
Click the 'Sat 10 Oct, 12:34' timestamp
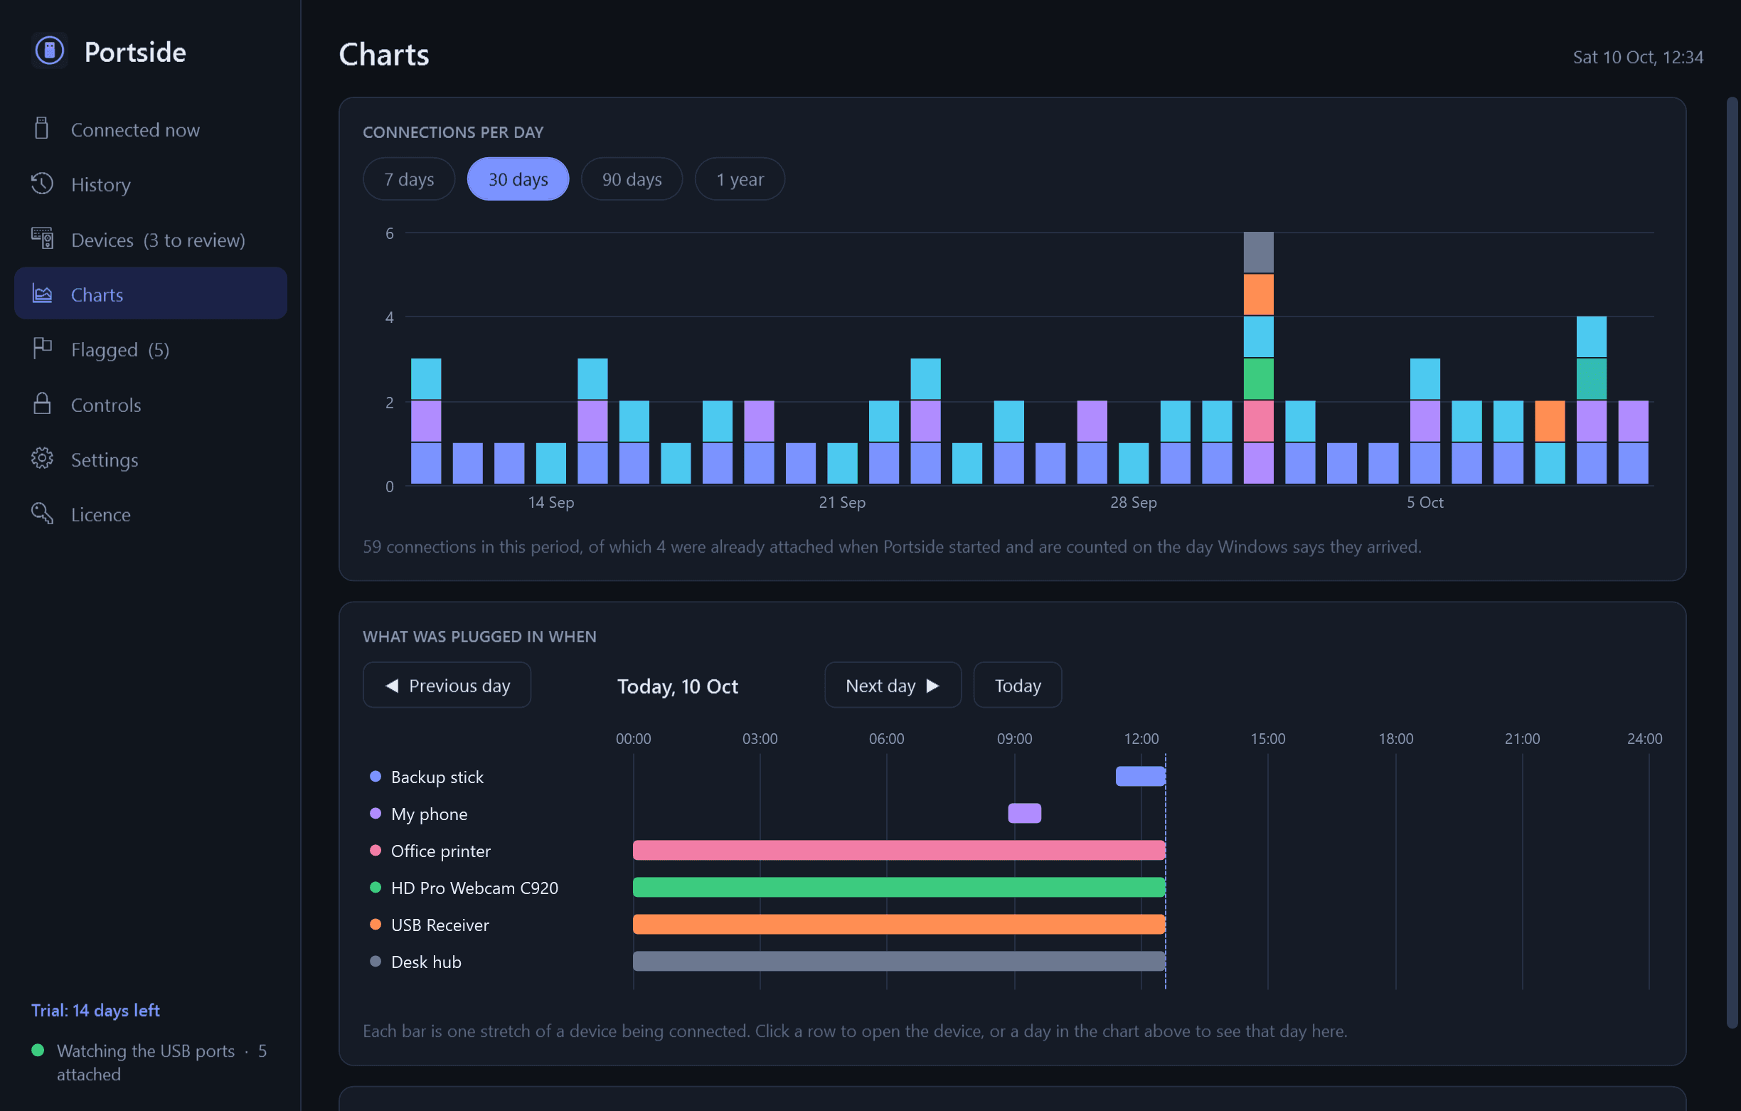click(x=1638, y=56)
